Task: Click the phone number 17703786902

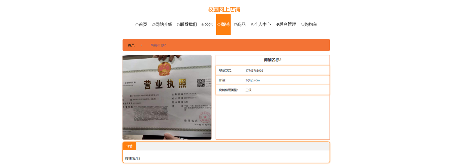Action: tap(254, 71)
